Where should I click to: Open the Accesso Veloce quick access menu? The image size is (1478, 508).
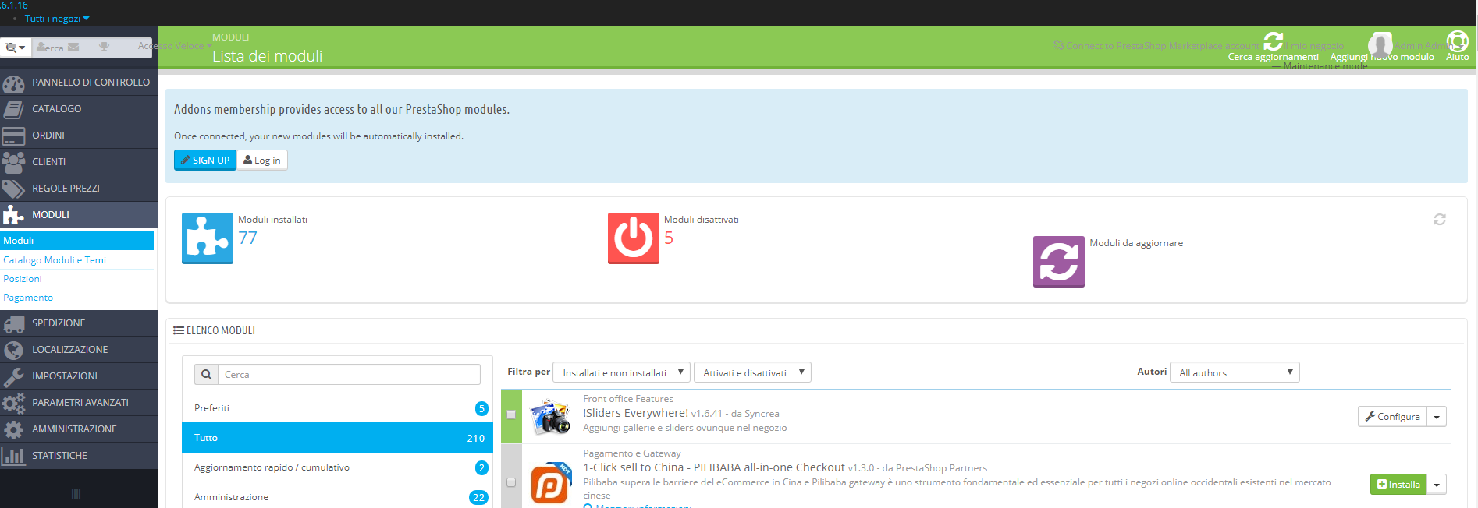(x=175, y=46)
